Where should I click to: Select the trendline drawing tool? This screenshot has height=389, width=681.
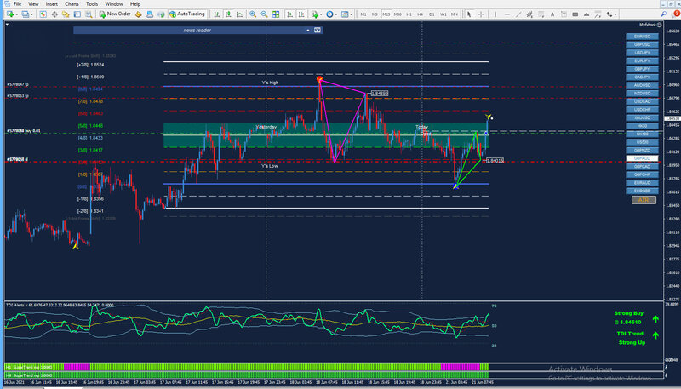(x=518, y=14)
